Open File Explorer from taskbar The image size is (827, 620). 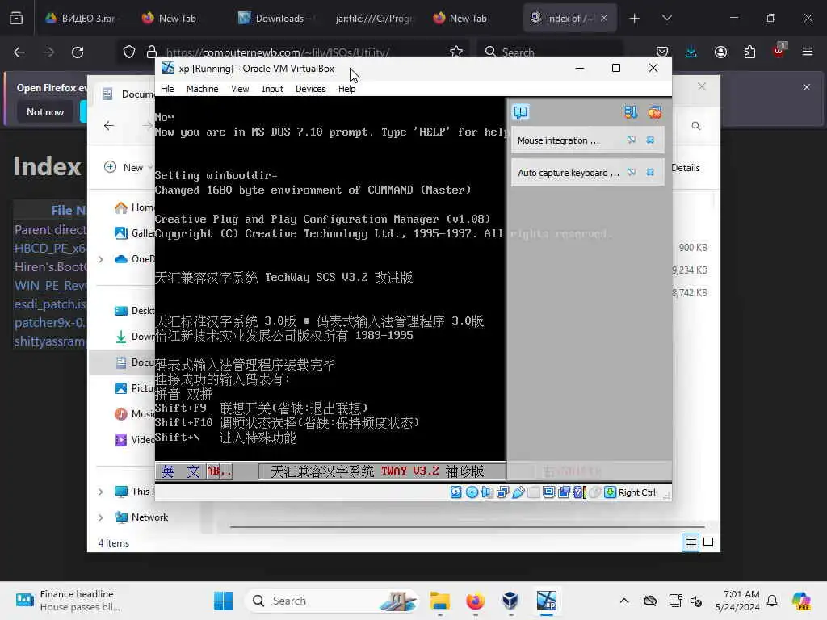(440, 601)
